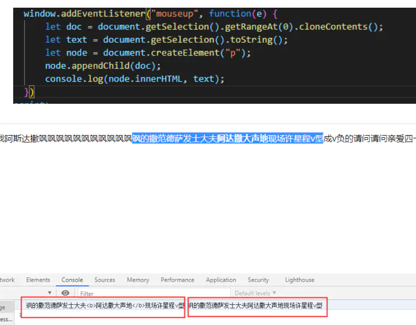The height and width of the screenshot is (325, 416).
Task: Switch to the Sources tab
Action: [x=104, y=279]
